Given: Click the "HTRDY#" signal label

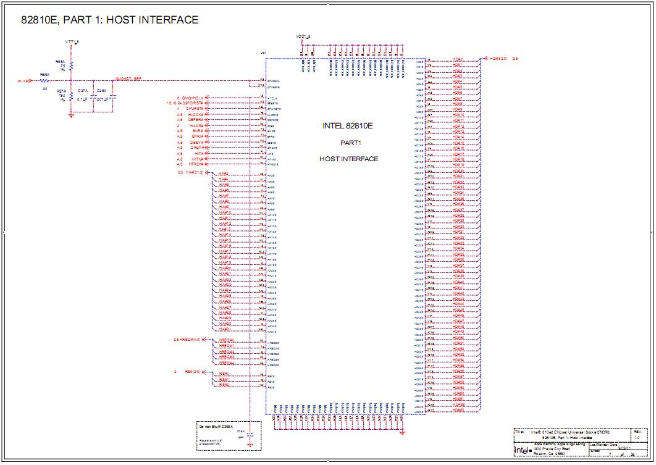Looking at the screenshot, I should pos(196,164).
